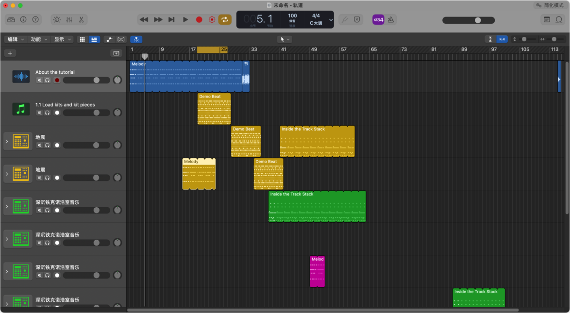Click the tempo value 100
Image resolution: width=570 pixels, height=313 pixels.
(x=292, y=16)
